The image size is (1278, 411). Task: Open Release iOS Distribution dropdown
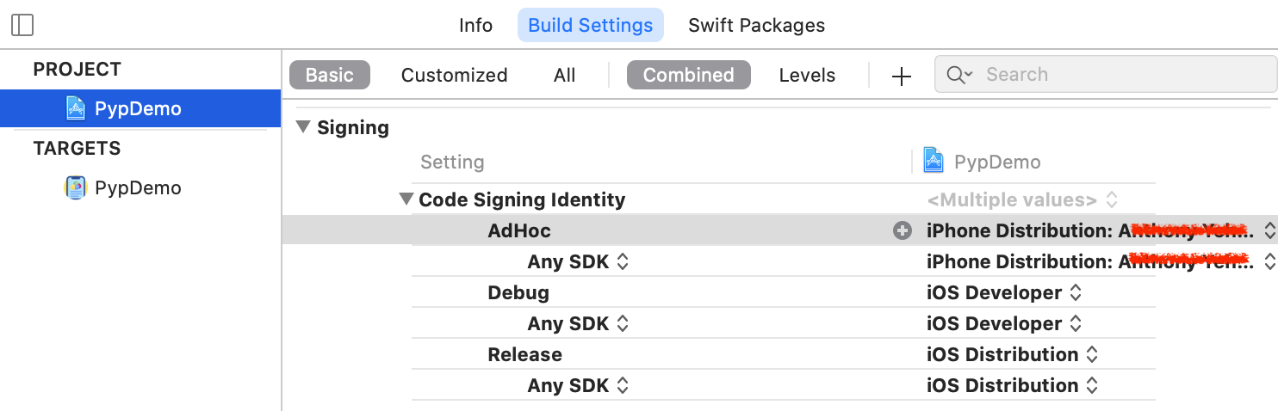point(1012,354)
